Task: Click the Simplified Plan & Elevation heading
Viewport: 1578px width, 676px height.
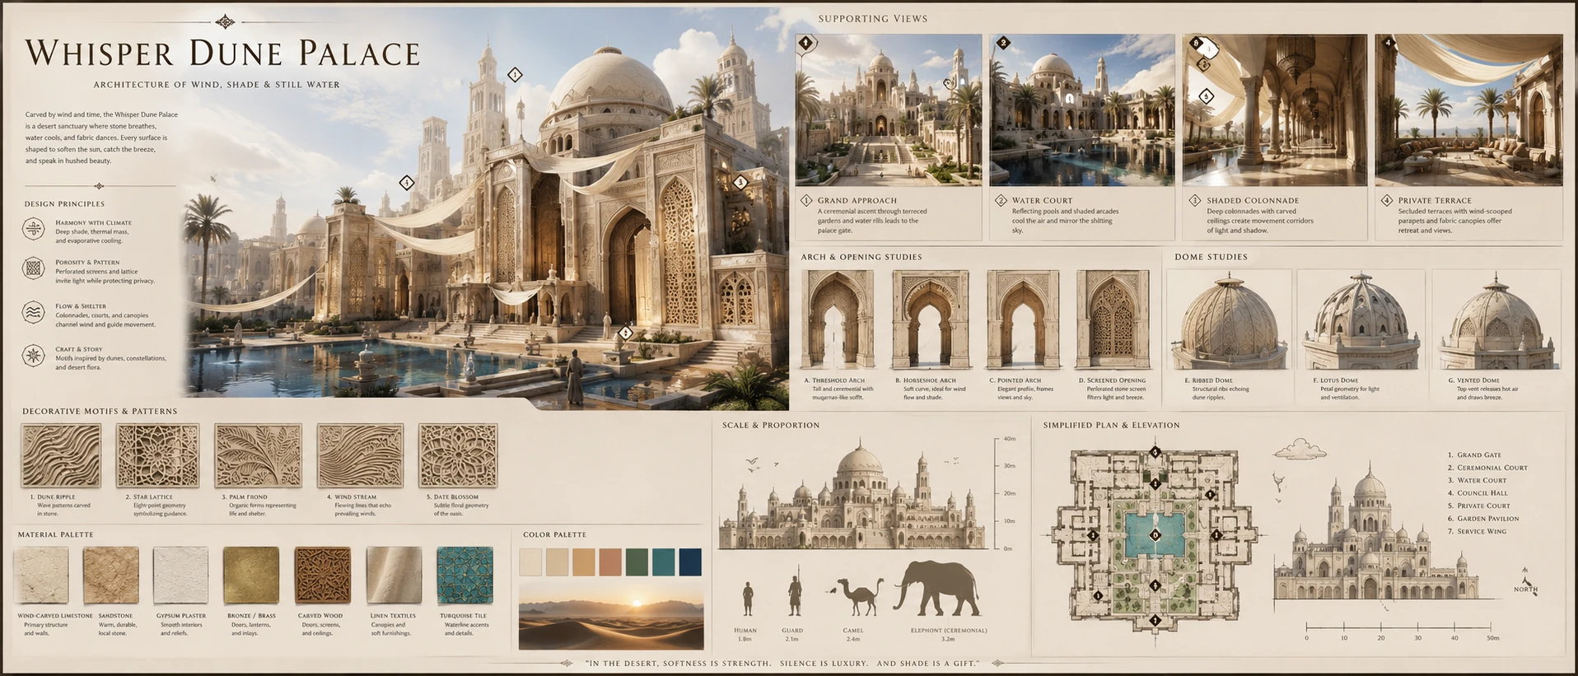Action: [1111, 425]
